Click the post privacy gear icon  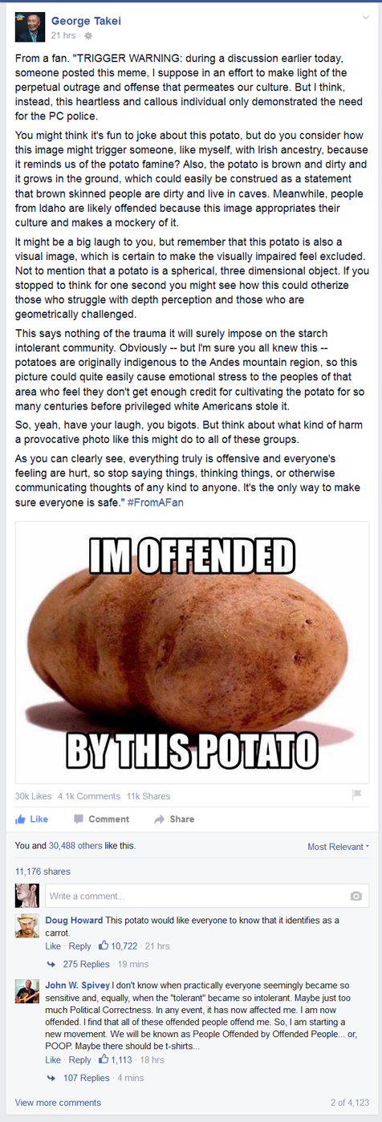pos(88,36)
